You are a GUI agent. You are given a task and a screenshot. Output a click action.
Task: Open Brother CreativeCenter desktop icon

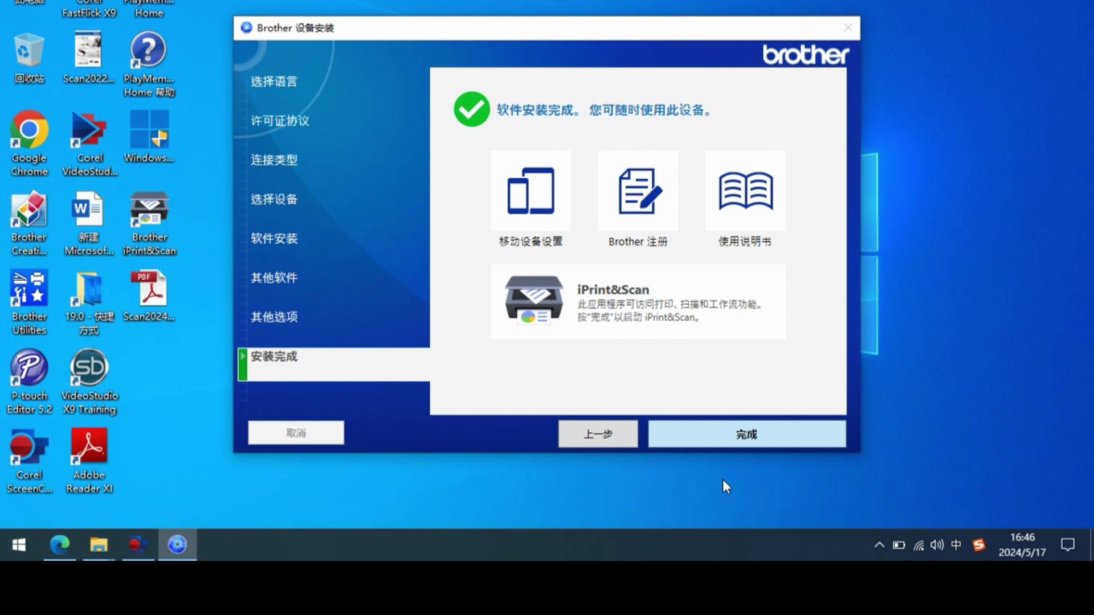tap(29, 224)
